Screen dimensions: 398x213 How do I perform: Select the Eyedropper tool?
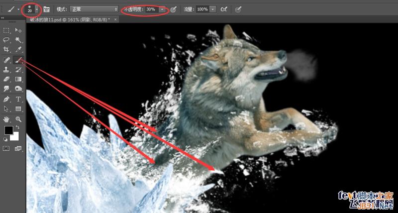(x=18, y=49)
